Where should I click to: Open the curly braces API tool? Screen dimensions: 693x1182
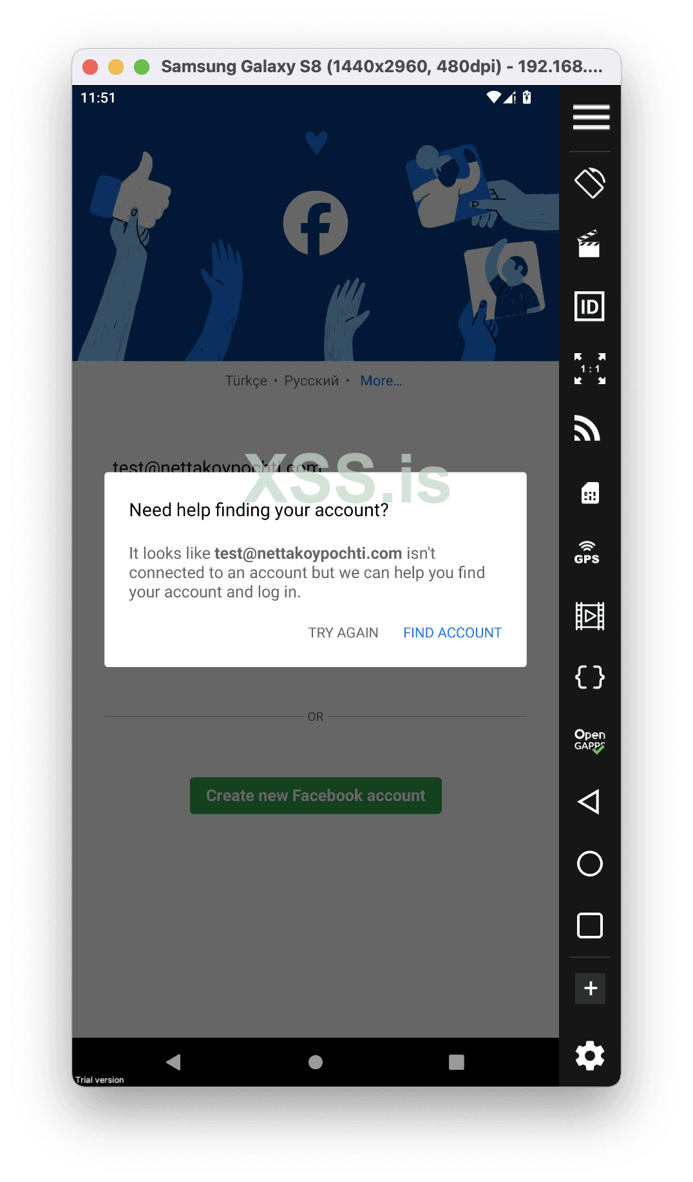point(590,677)
